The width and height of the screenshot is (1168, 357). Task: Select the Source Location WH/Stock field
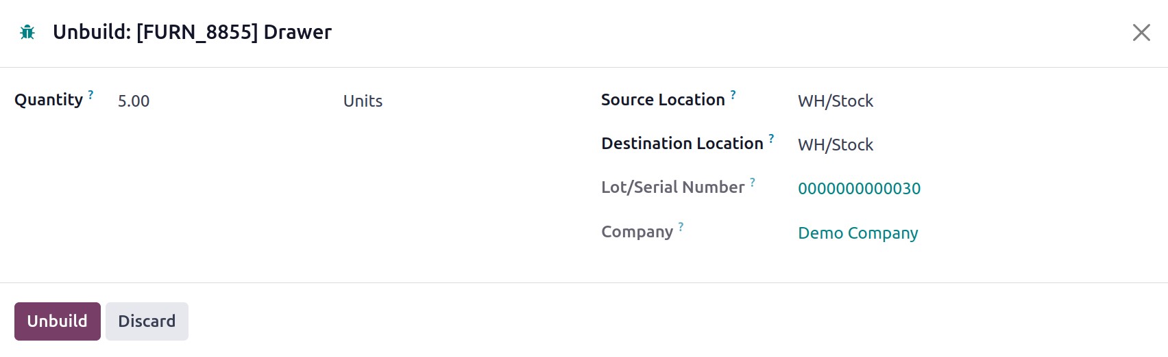click(x=973, y=101)
